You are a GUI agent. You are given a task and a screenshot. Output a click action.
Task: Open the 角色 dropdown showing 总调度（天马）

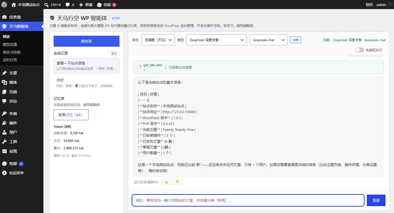[158, 40]
